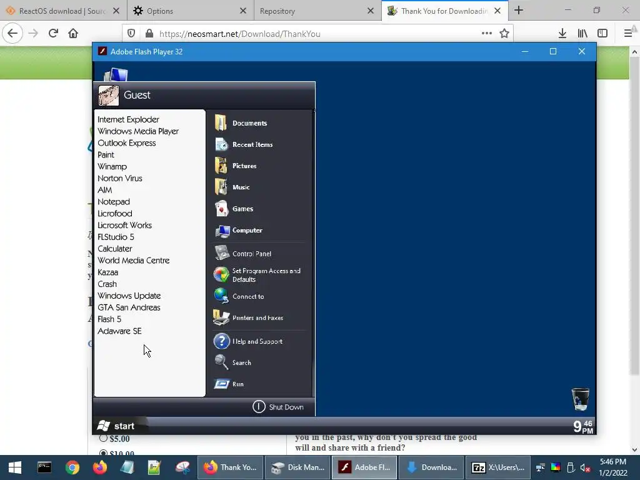Open Flash 5 from start menu
This screenshot has width=640, height=480.
109,319
